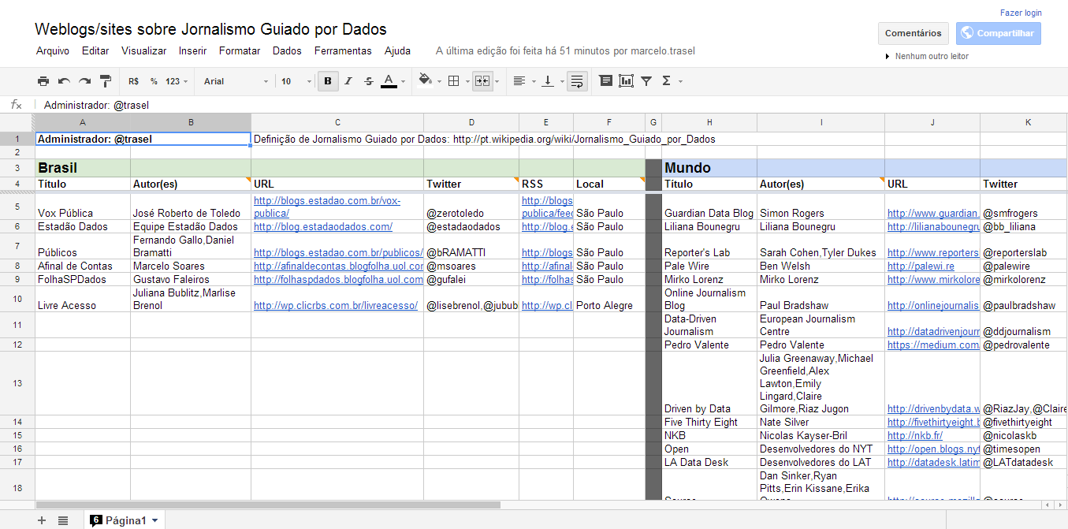Viewport: 1068px width, 529px height.
Task: Click the print icon
Action: [43, 81]
